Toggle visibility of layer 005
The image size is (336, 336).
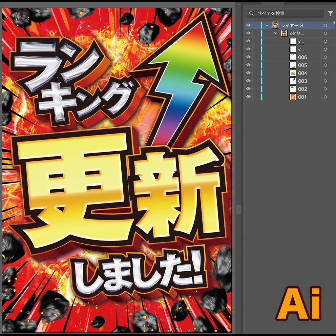pyautogui.click(x=248, y=65)
